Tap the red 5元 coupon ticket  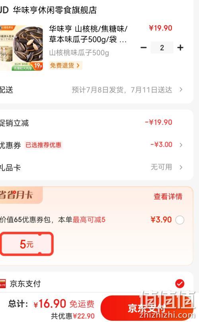coord(27,244)
